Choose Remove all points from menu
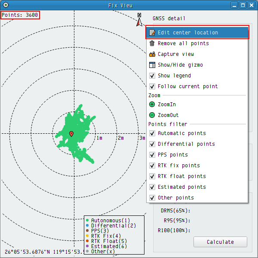This screenshot has width=258, height=258. tap(183, 43)
